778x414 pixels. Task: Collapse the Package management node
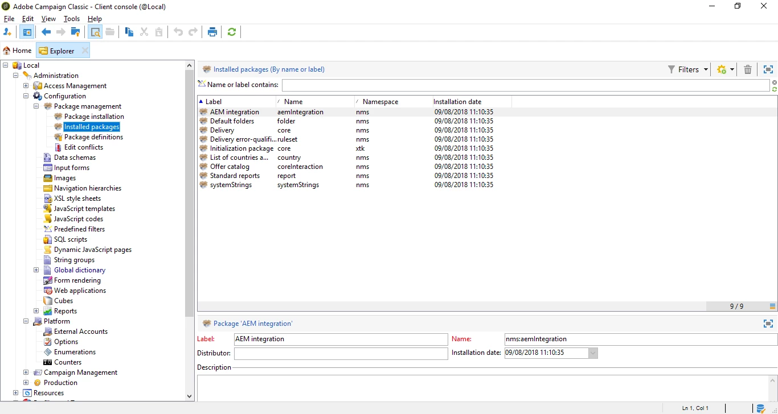click(36, 106)
